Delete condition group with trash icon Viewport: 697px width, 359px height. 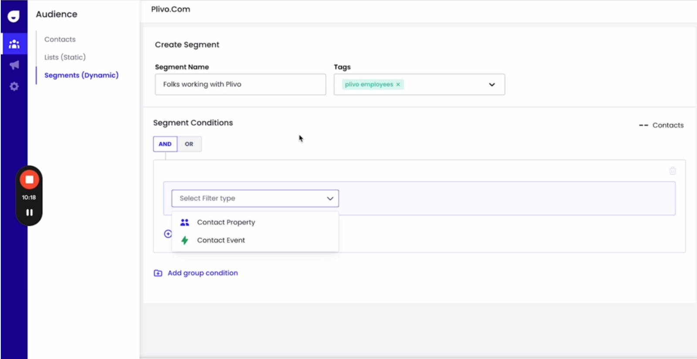tap(672, 171)
